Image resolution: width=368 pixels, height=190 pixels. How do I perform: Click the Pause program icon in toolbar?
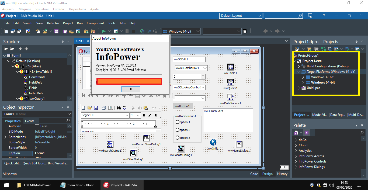[x=127, y=31]
